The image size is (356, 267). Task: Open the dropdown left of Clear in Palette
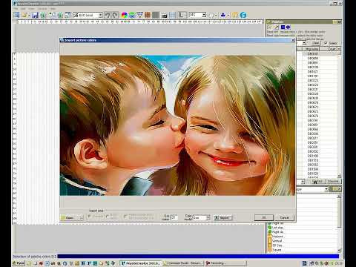point(304,43)
